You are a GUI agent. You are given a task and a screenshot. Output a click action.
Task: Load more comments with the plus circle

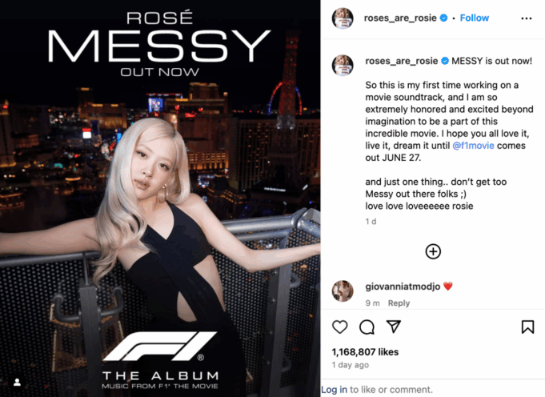433,251
